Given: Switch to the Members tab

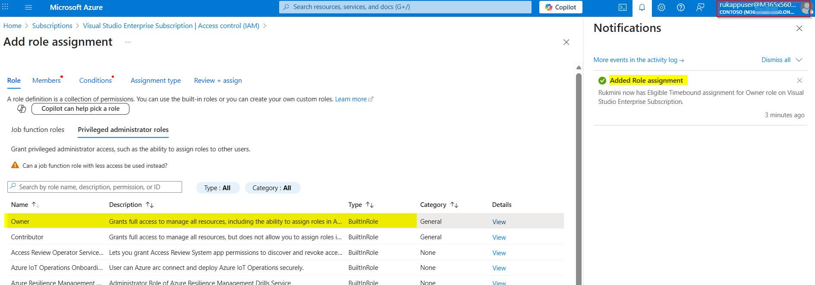Looking at the screenshot, I should point(47,81).
